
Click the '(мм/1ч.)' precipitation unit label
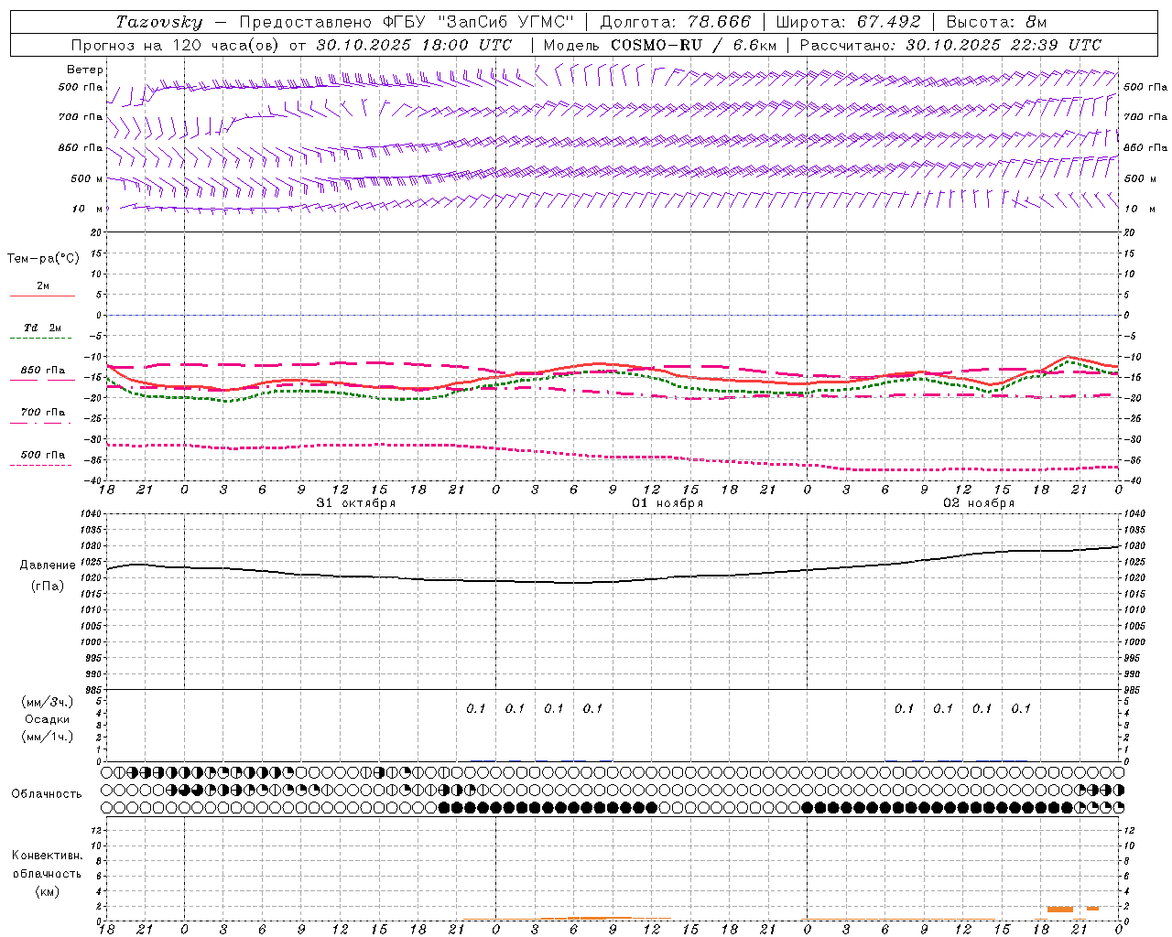47,737
